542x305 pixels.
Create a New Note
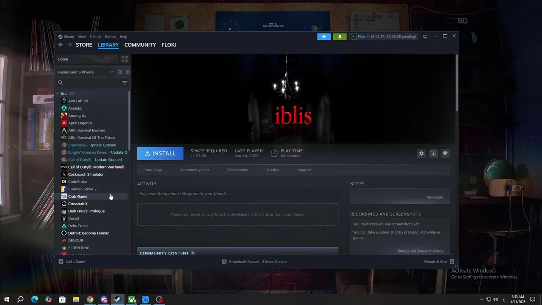click(434, 197)
